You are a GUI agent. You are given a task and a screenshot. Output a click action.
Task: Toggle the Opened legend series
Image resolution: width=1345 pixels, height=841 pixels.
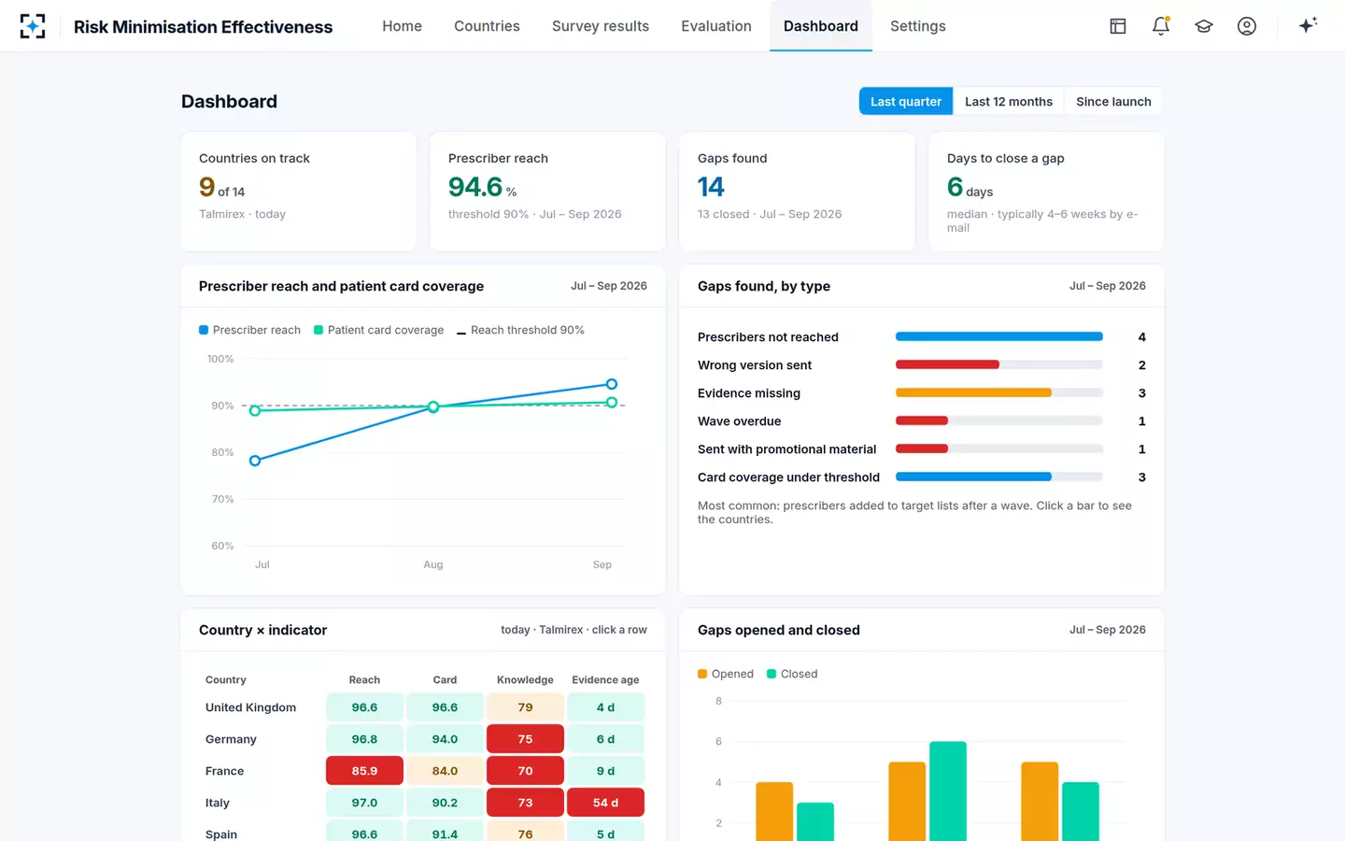point(726,674)
